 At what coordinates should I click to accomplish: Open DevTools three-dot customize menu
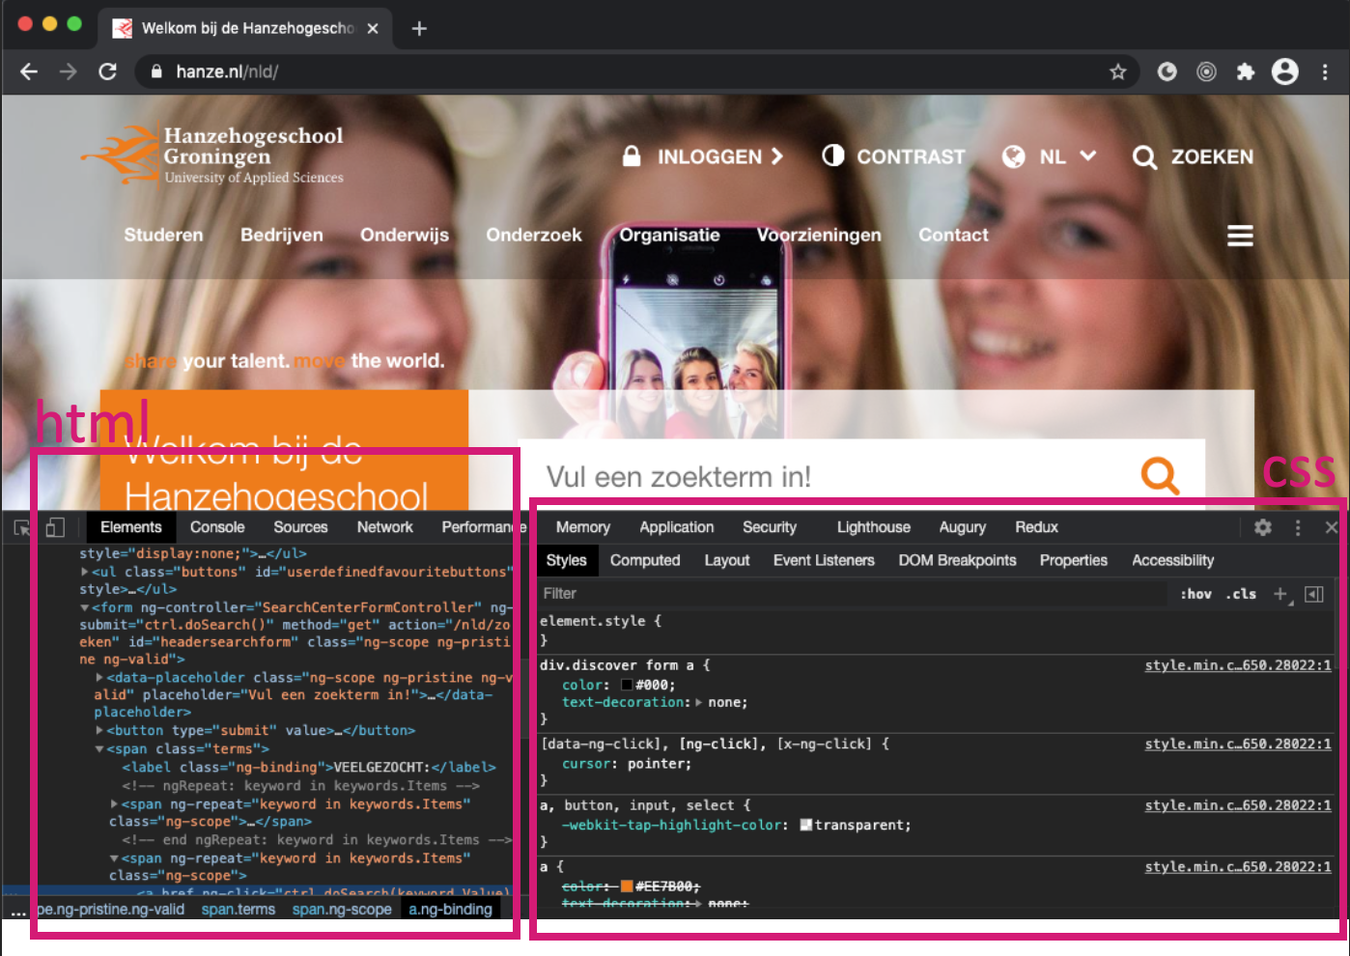click(x=1298, y=527)
